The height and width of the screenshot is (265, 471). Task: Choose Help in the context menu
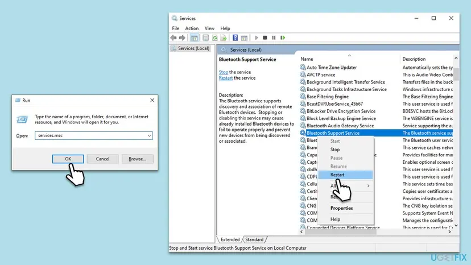345,219
